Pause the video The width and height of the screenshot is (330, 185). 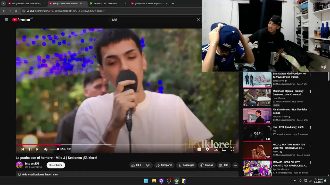pos(30,149)
